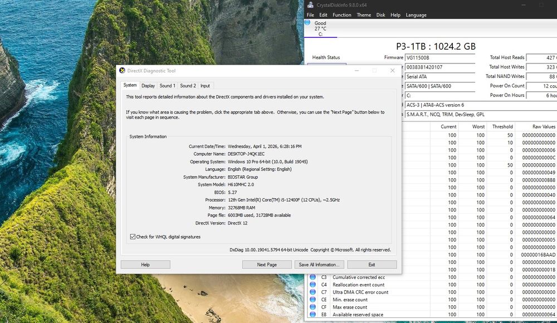The width and height of the screenshot is (557, 323).
Task: Click the SATA/600 transfer mode field
Action: tap(440, 86)
